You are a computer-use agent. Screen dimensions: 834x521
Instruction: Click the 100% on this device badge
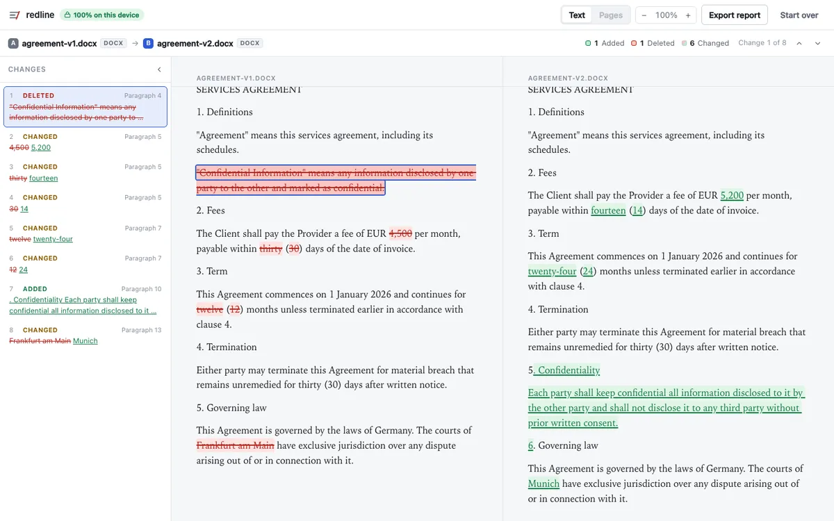101,15
